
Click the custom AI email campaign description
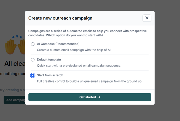coord(74,50)
